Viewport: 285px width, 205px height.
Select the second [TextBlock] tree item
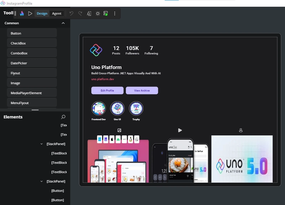pyautogui.click(x=59, y=163)
